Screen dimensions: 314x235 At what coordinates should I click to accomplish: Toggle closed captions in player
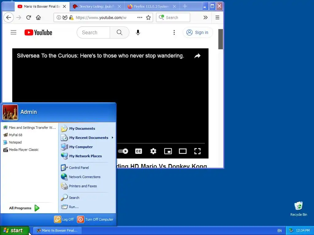[x=139, y=151]
